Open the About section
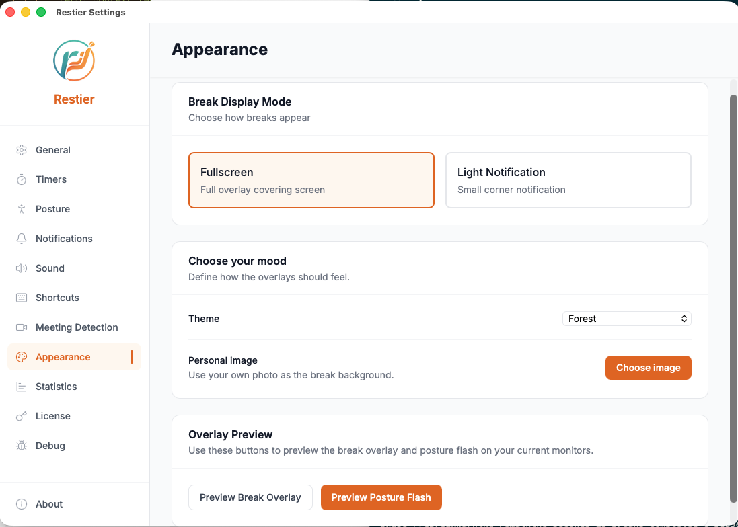The image size is (738, 527). pyautogui.click(x=48, y=503)
